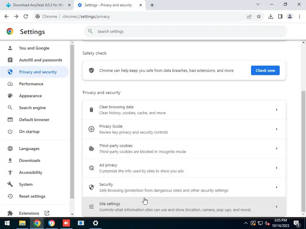
Task: Open System settings in sidebar
Action: coord(35,184)
